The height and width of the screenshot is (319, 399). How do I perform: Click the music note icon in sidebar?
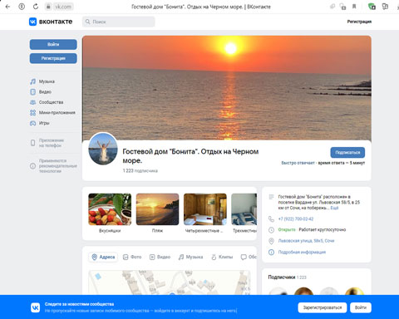coord(32,81)
